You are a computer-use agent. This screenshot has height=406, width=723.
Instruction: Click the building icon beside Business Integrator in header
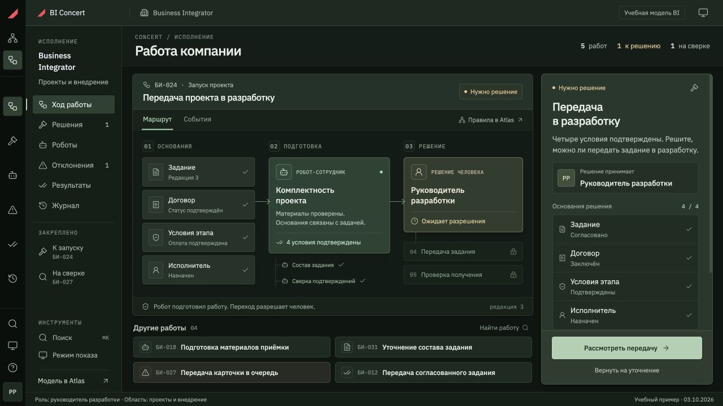[144, 12]
